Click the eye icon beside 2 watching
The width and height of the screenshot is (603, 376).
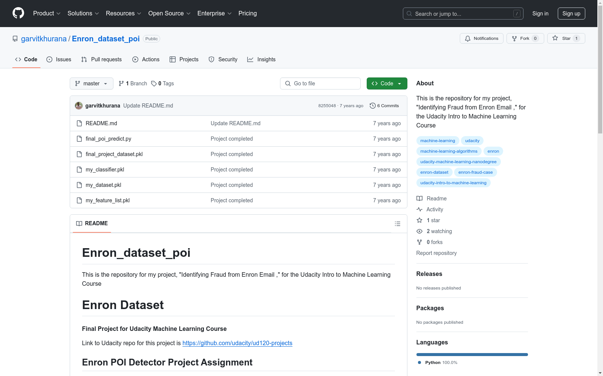[x=419, y=231]
